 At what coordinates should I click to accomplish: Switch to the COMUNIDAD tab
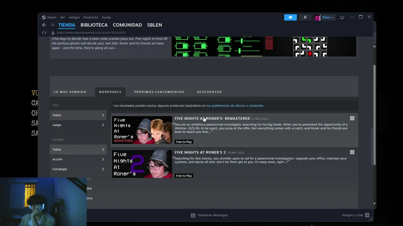(x=128, y=25)
